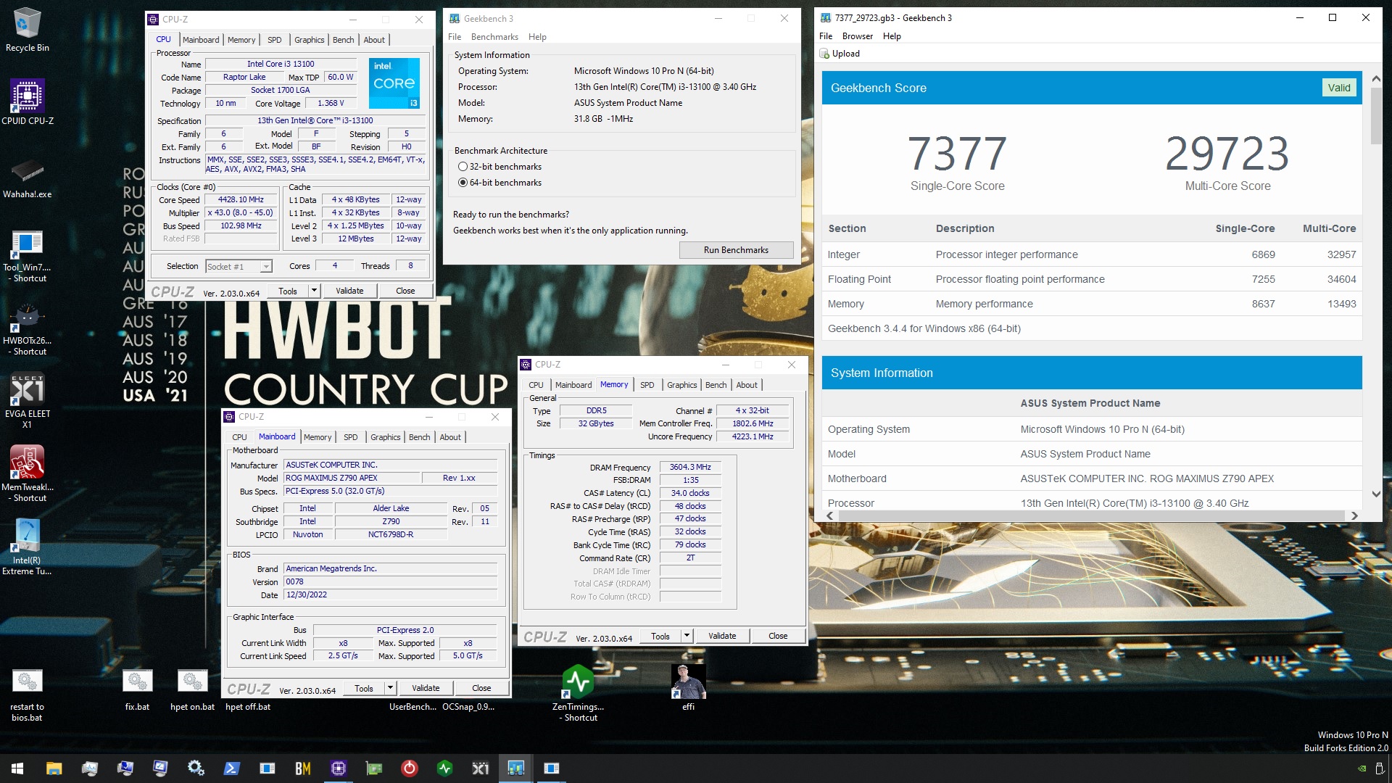
Task: Open File menu in Geekbench results window
Action: pyautogui.click(x=826, y=36)
